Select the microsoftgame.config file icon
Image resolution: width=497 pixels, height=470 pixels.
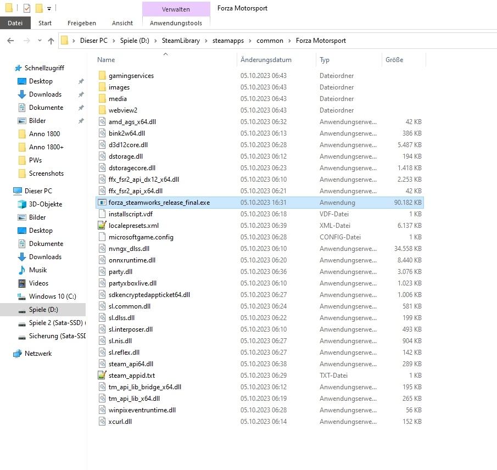[102, 237]
